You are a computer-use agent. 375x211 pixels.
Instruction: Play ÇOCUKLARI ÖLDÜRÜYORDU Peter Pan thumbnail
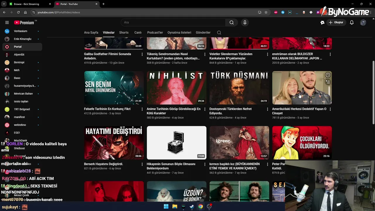pyautogui.click(x=302, y=143)
